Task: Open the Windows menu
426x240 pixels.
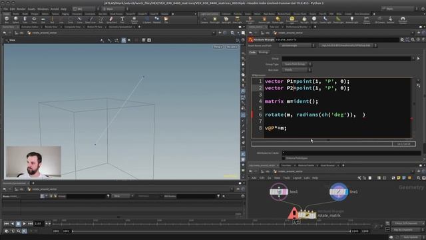Action: (x=43, y=9)
